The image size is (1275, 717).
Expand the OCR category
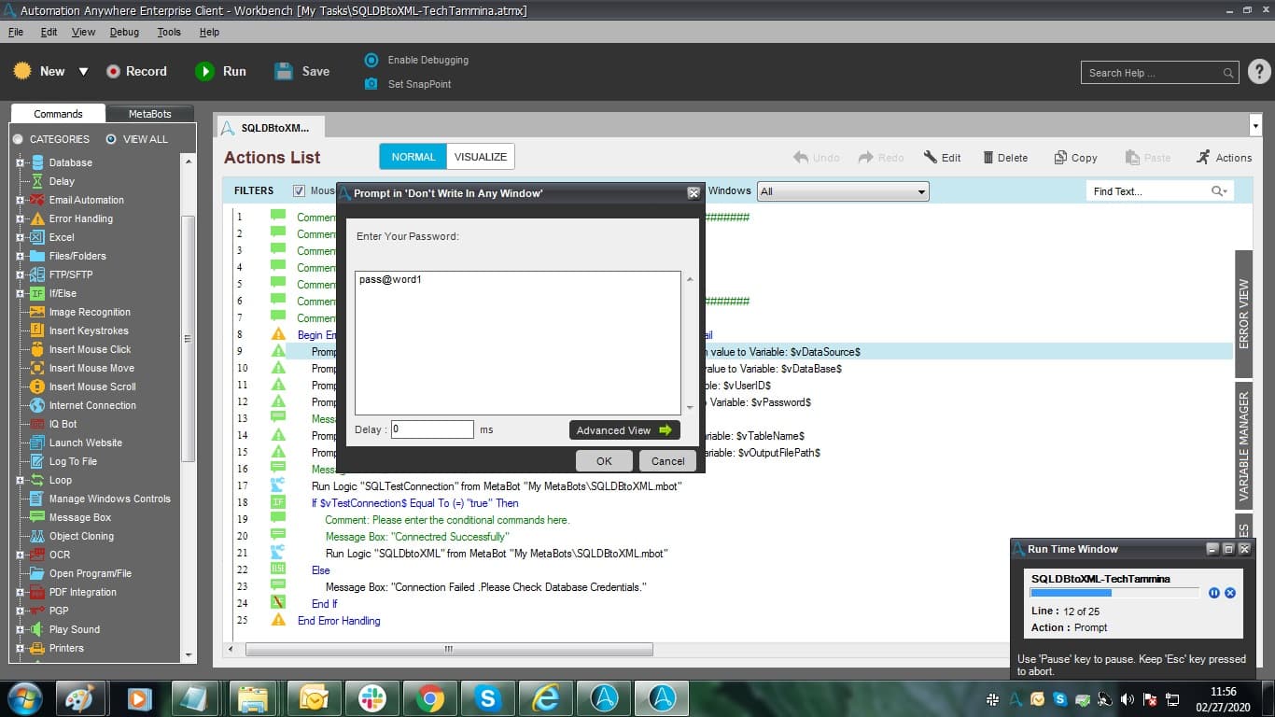[21, 555]
